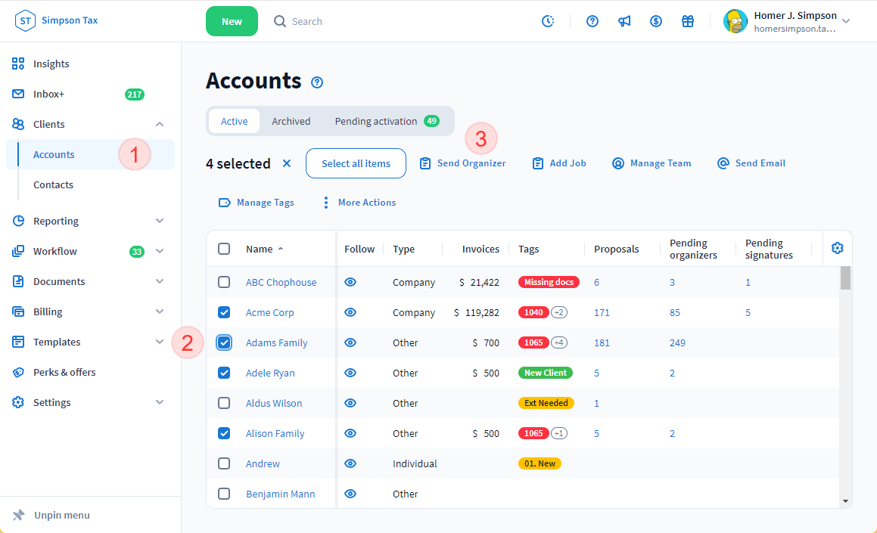Open table column settings gear icon

[x=837, y=248]
